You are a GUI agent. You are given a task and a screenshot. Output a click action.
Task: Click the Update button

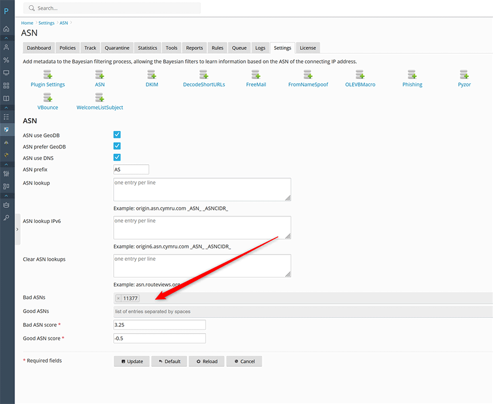[x=132, y=362]
